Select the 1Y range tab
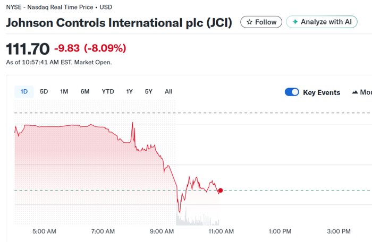 click(130, 91)
